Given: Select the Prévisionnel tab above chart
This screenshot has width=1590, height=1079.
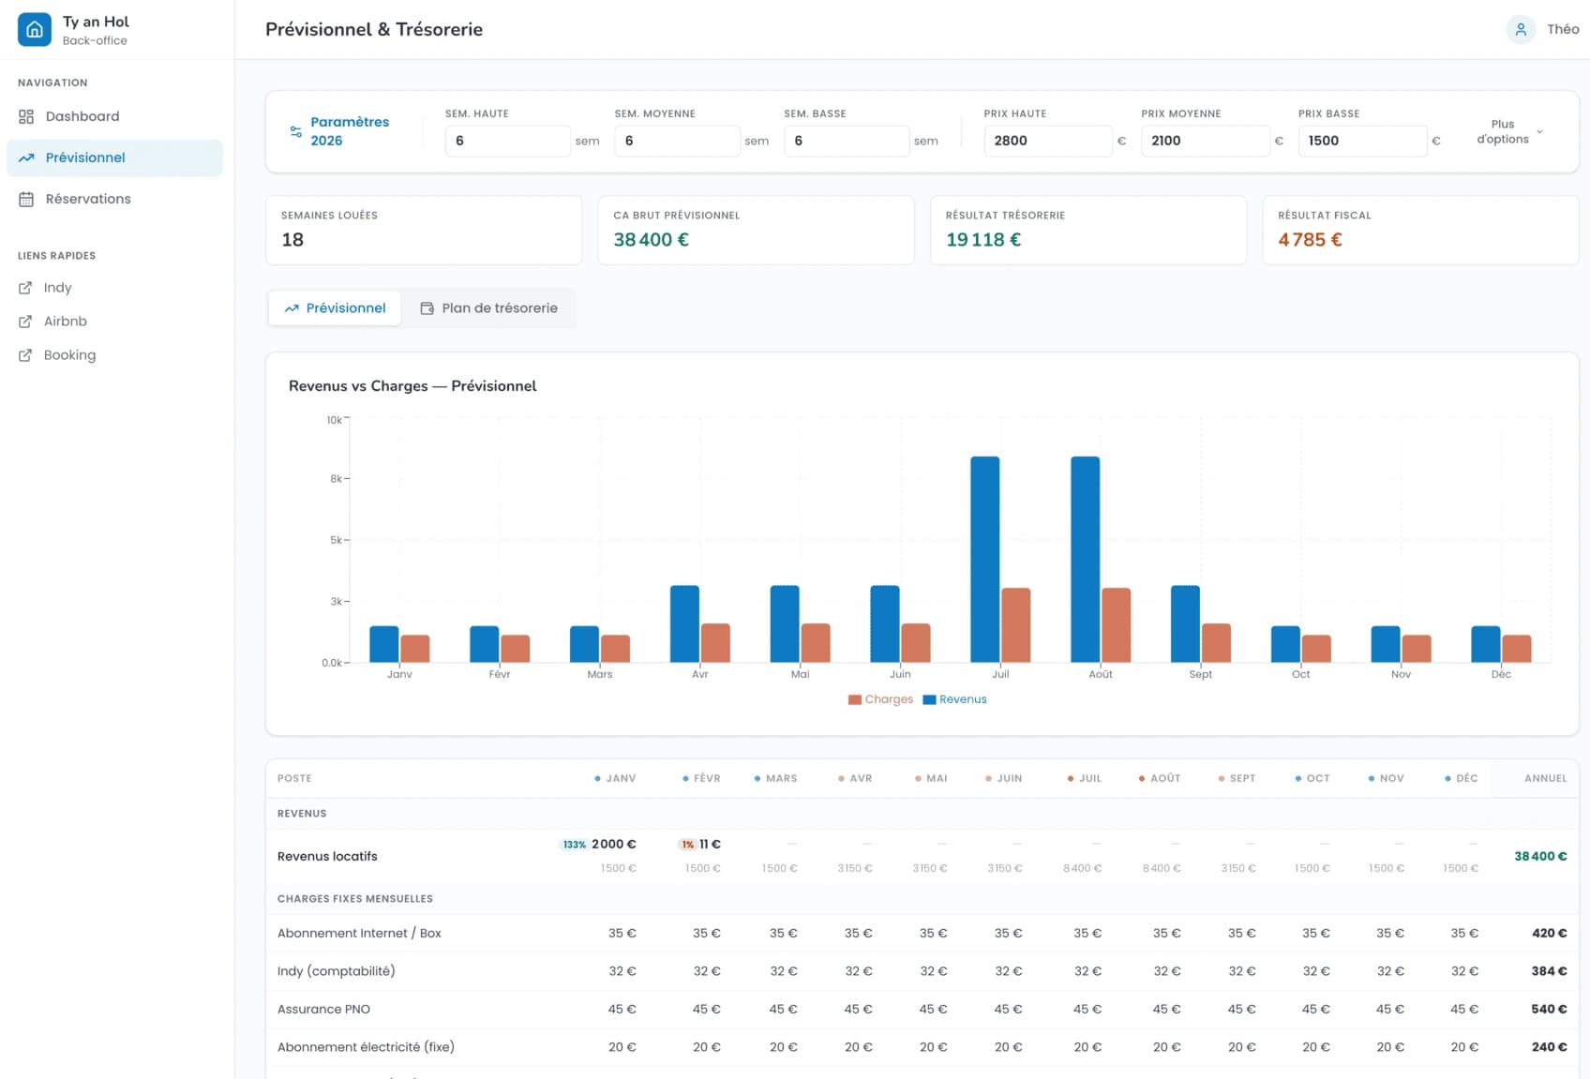Looking at the screenshot, I should (335, 308).
